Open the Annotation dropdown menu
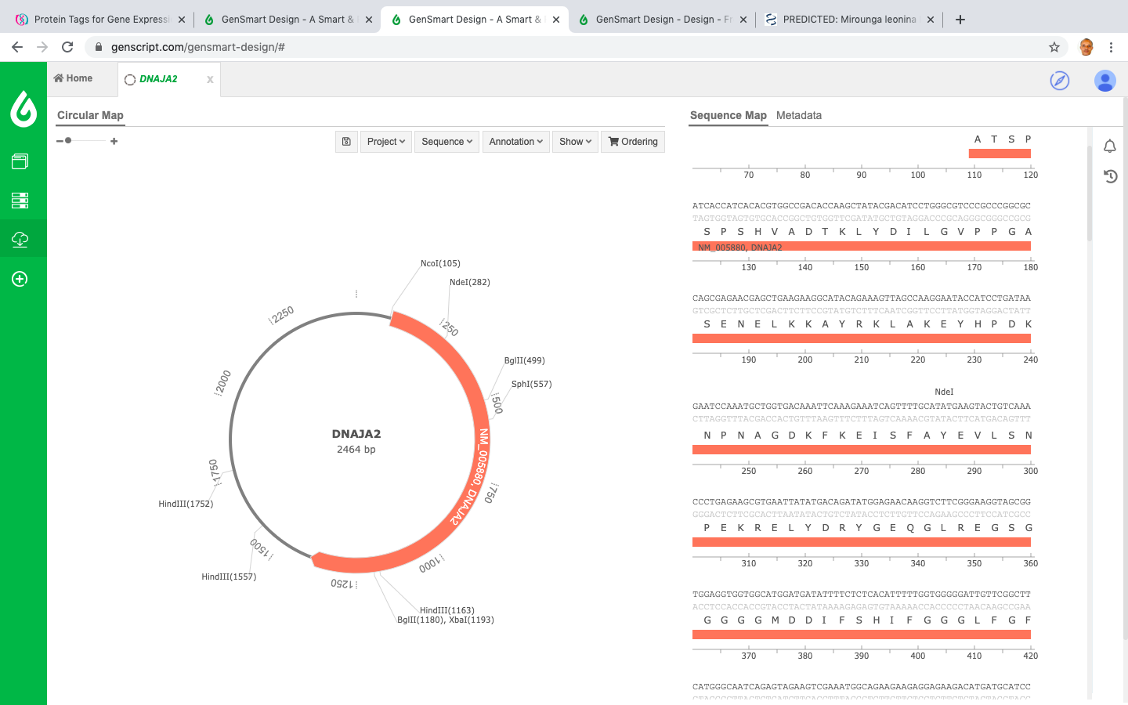1128x705 pixels. coord(515,142)
